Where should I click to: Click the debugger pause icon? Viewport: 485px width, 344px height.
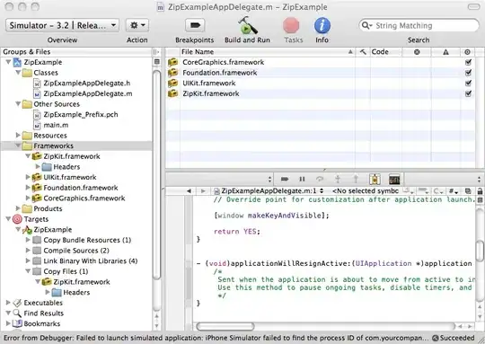(302, 179)
